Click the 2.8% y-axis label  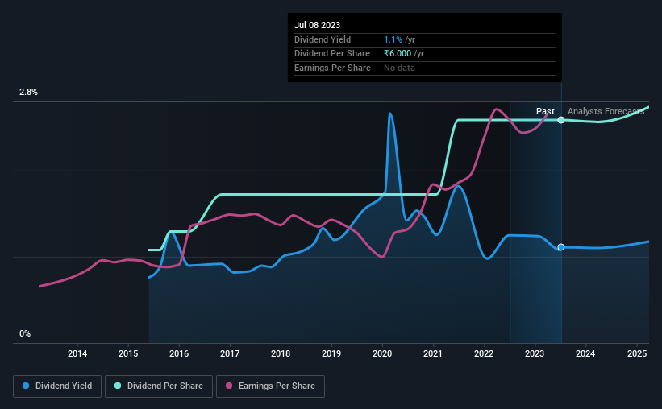[28, 92]
